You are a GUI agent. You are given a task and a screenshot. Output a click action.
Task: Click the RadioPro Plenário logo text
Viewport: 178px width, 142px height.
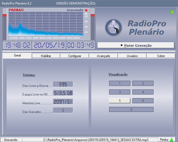(x=147, y=28)
